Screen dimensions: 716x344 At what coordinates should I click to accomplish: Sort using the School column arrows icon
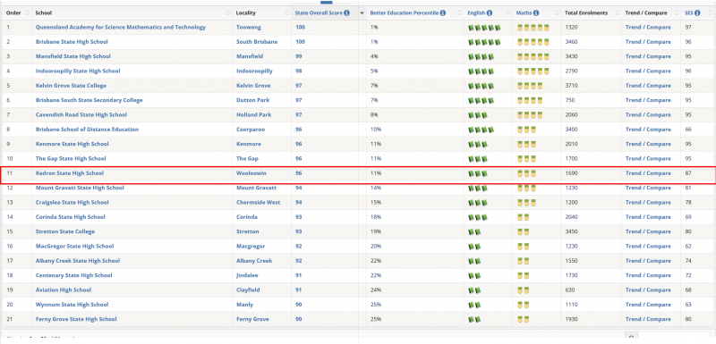tap(228, 13)
